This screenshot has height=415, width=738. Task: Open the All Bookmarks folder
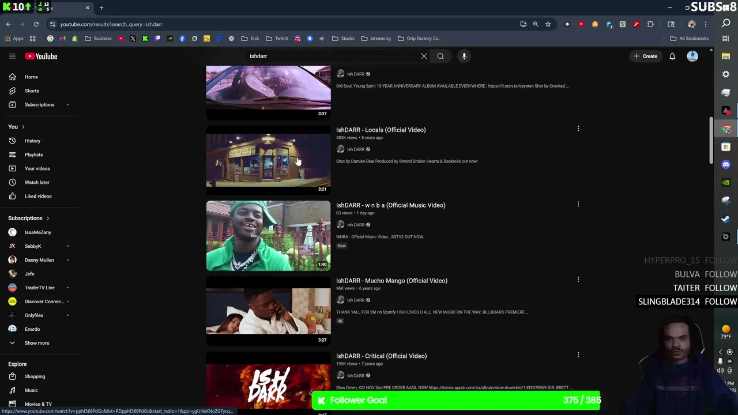pos(689,39)
